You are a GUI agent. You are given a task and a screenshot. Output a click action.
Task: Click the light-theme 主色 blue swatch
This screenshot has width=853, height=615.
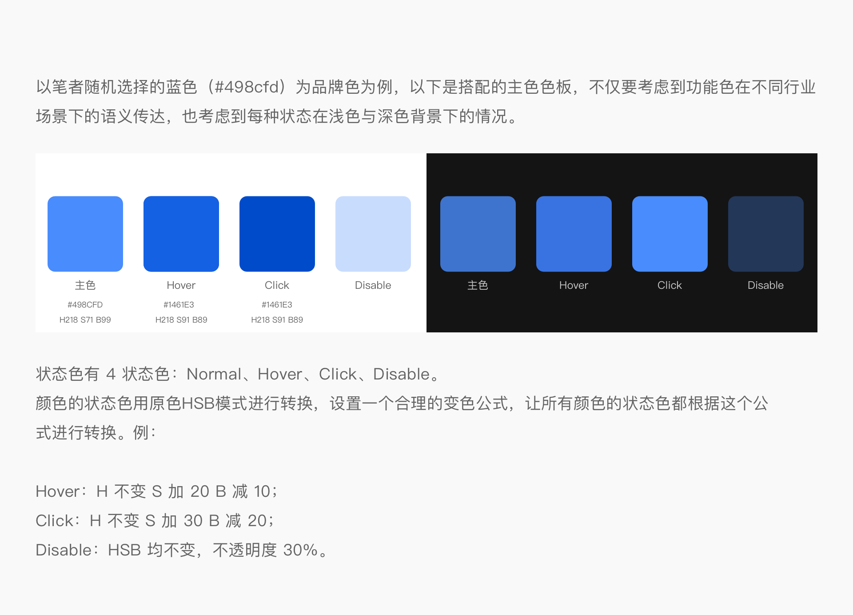[x=85, y=234]
